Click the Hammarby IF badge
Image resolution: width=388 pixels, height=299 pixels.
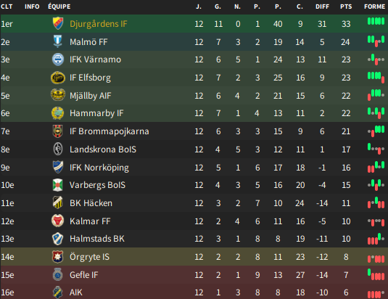click(x=57, y=113)
